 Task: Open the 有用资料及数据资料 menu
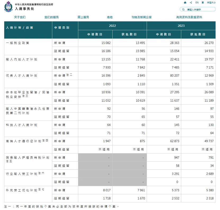[x=189, y=17]
